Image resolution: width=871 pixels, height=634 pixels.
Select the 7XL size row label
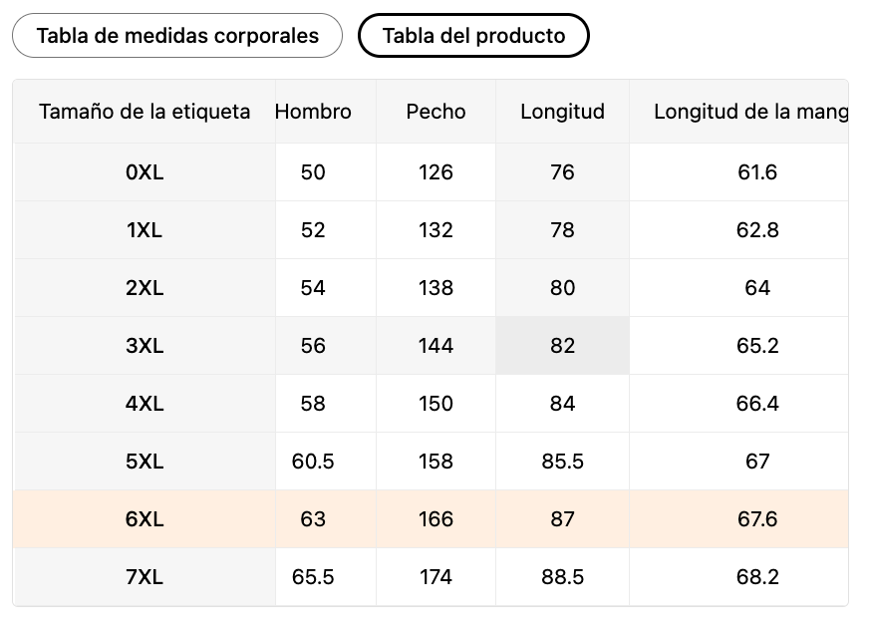click(x=145, y=577)
